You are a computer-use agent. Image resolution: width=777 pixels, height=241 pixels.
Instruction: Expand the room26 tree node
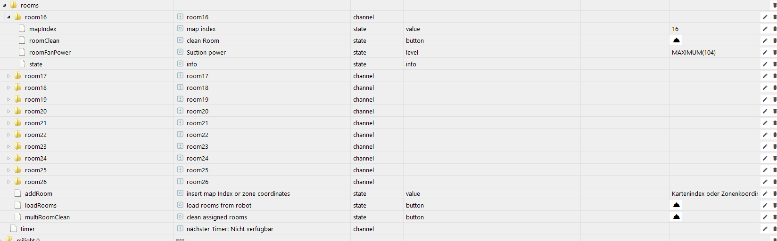coord(8,182)
